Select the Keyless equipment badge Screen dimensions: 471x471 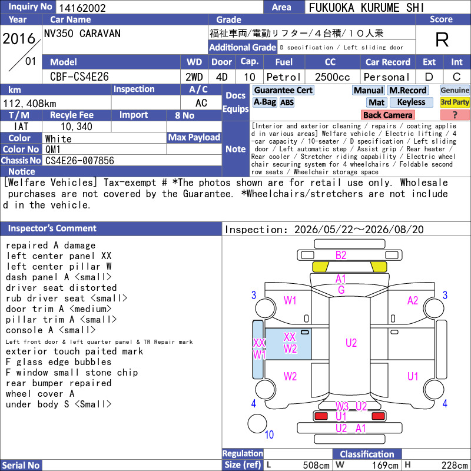pos(411,102)
